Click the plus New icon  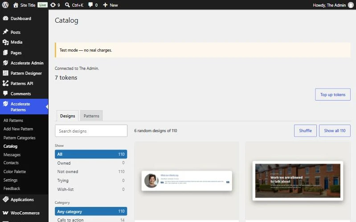coord(105,5)
